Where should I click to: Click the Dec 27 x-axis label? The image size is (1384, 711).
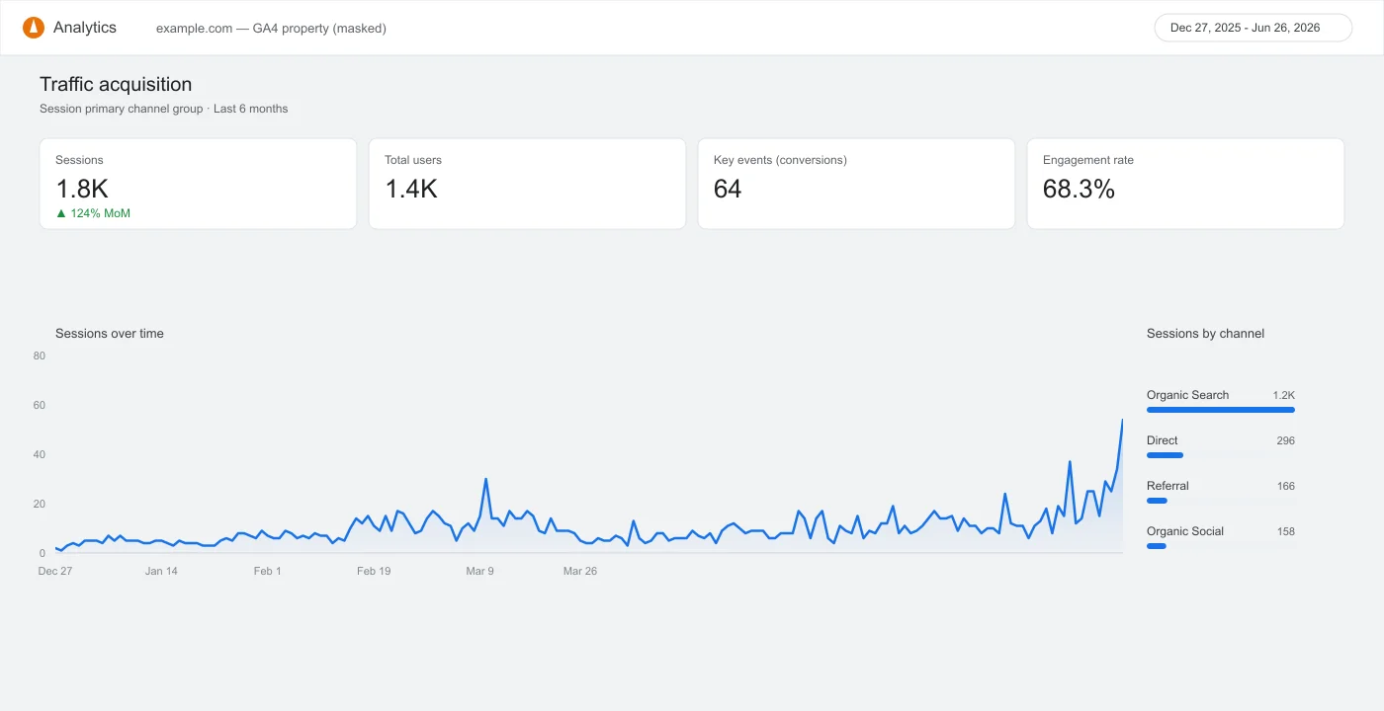tap(55, 571)
